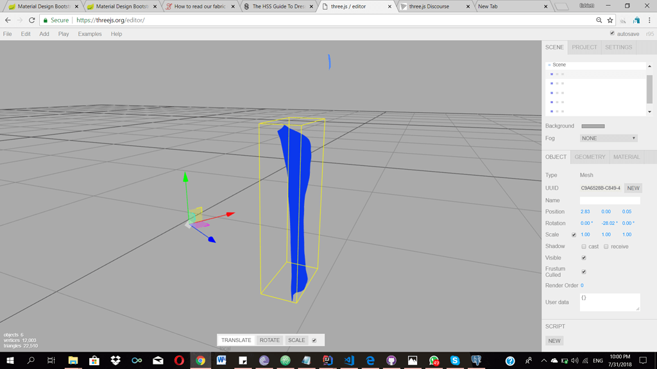Open the Windows Start menu

tap(11, 361)
